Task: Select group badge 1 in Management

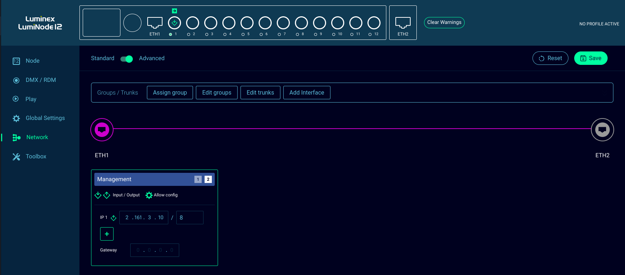Action: pyautogui.click(x=198, y=179)
